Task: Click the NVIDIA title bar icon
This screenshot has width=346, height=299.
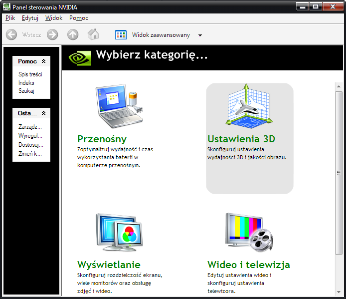Action: click(x=6, y=7)
